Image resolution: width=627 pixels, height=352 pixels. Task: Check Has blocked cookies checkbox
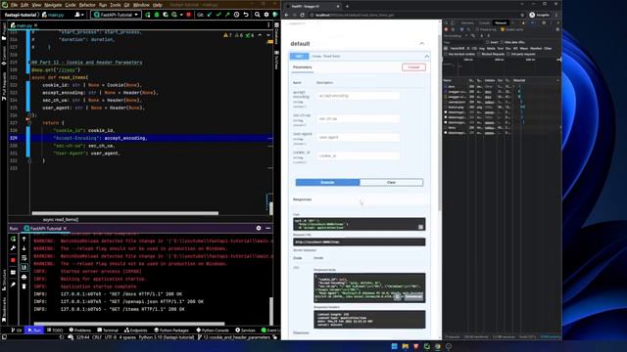click(x=446, y=54)
